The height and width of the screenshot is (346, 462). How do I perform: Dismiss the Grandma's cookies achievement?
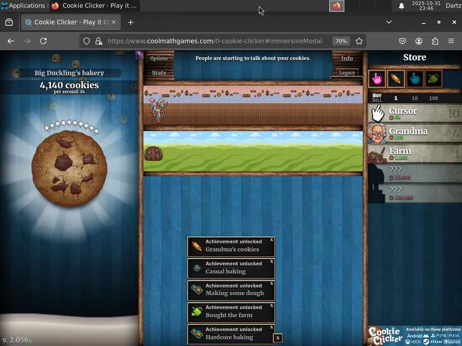click(x=271, y=240)
